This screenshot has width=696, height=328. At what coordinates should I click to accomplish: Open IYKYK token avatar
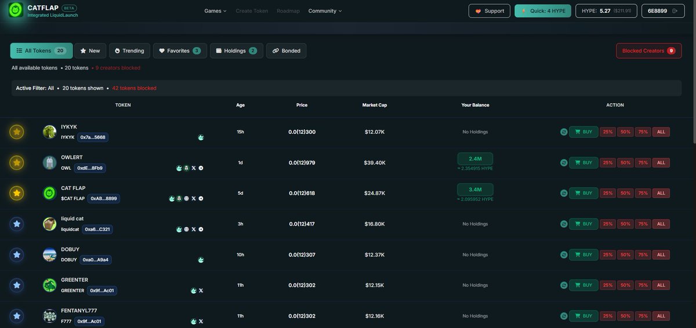click(x=49, y=132)
